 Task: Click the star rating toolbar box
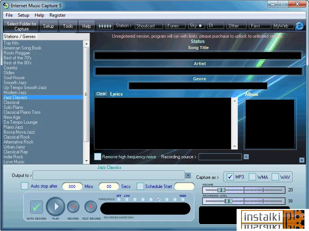[x=105, y=26]
